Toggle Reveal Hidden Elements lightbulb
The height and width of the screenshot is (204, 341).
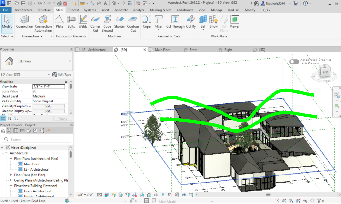tap(163, 195)
